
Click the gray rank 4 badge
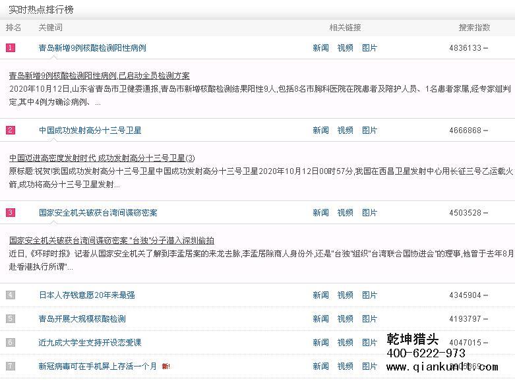pos(11,295)
